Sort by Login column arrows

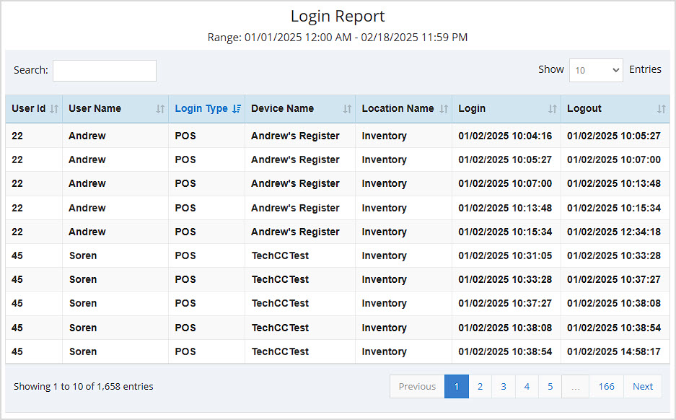click(x=553, y=109)
